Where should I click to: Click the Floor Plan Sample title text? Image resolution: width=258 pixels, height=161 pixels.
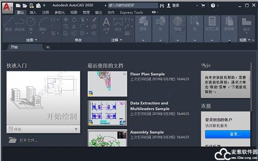(148, 74)
